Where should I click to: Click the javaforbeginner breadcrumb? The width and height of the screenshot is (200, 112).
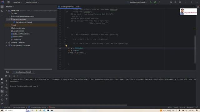(x=19, y=107)
